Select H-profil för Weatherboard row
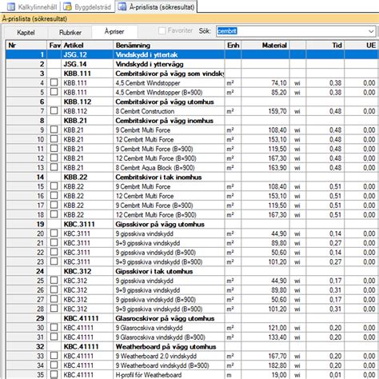Screen dimensions: 379x379 point(192,375)
